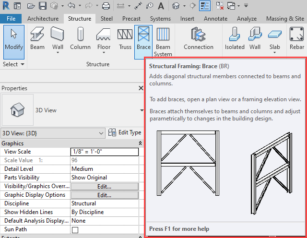This screenshot has height=238, width=307.
Task: Select the Beam tool
Action: point(37,38)
